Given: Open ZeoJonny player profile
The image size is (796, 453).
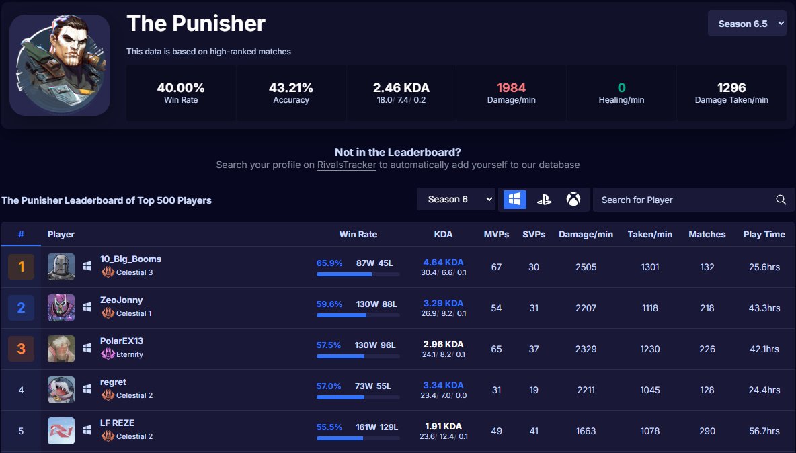Looking at the screenshot, I should (121, 300).
